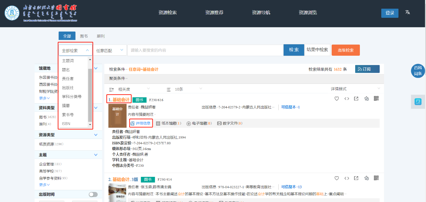The height and width of the screenshot is (202, 426).
Task: Open 电子馆藏(0) for first result
Action: [x=199, y=123]
